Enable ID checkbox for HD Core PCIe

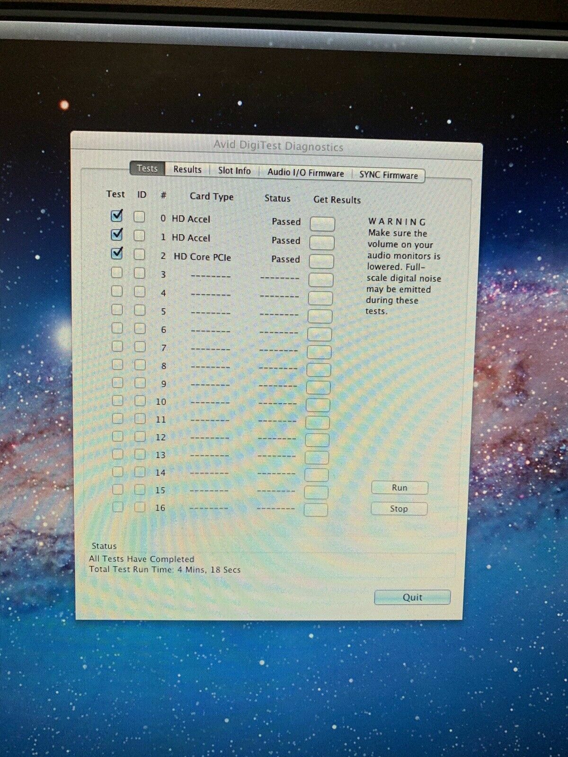click(139, 255)
